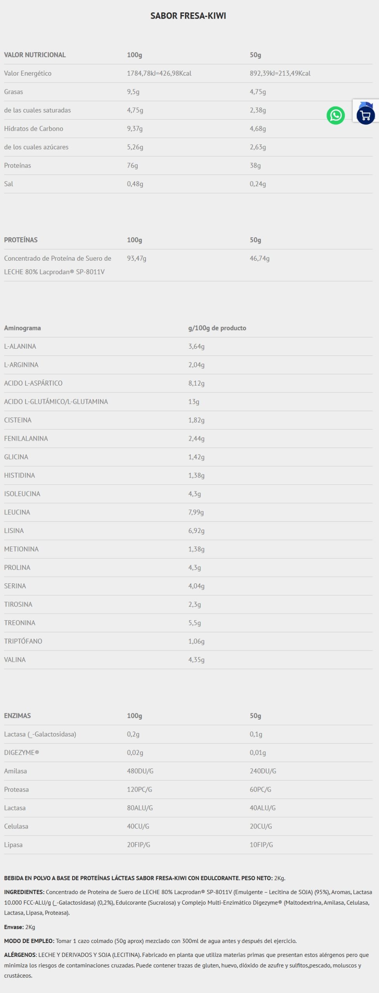Image resolution: width=379 pixels, height=993 pixels.
Task: Click the g/100g de producto header
Action: pyautogui.click(x=217, y=328)
